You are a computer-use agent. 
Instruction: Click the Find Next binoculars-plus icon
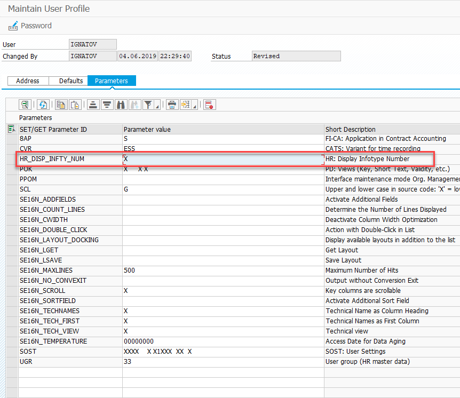(135, 105)
